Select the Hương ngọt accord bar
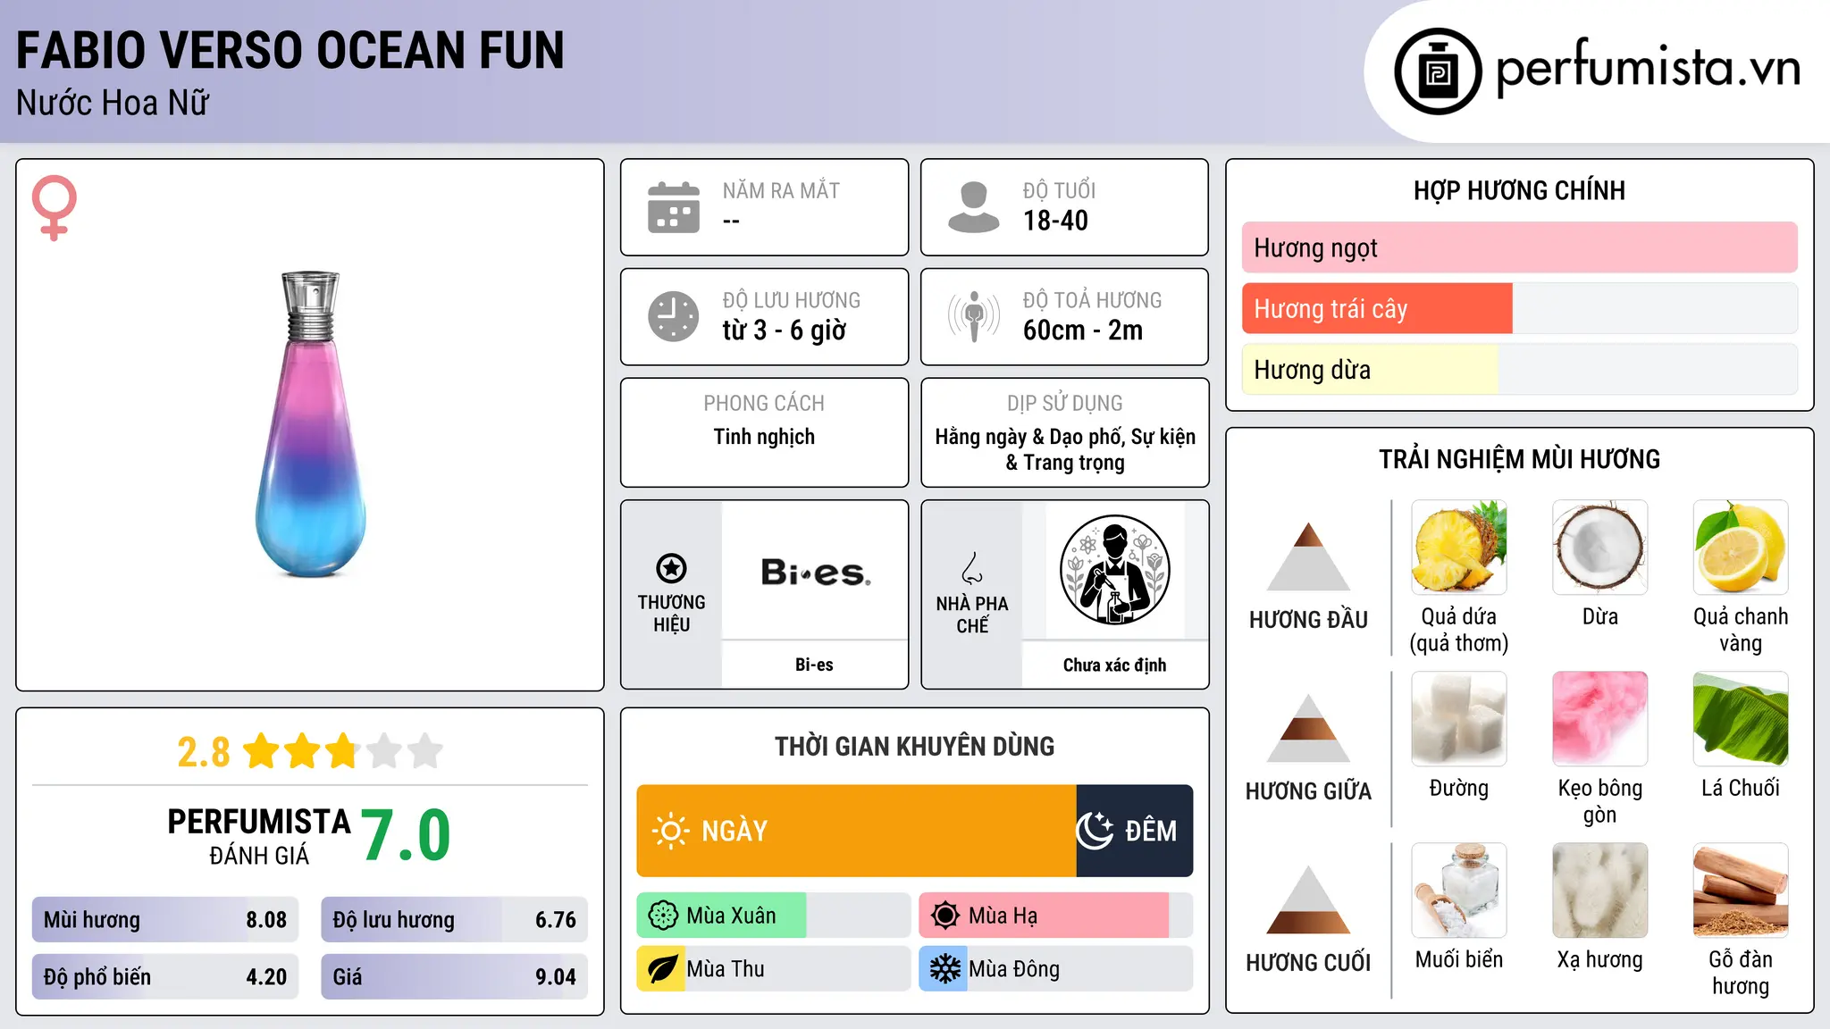This screenshot has width=1830, height=1029. 1520,247
